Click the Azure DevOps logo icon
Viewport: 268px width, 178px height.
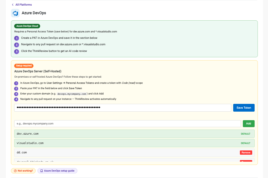click(x=15, y=13)
